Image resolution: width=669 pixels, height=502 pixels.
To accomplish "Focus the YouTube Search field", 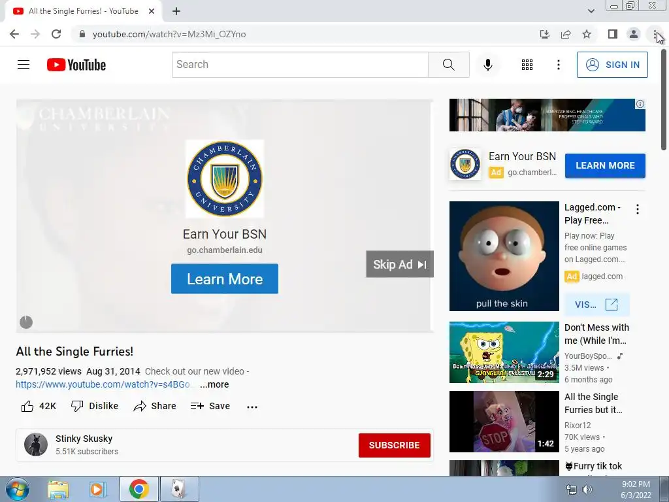I will pyautogui.click(x=300, y=65).
